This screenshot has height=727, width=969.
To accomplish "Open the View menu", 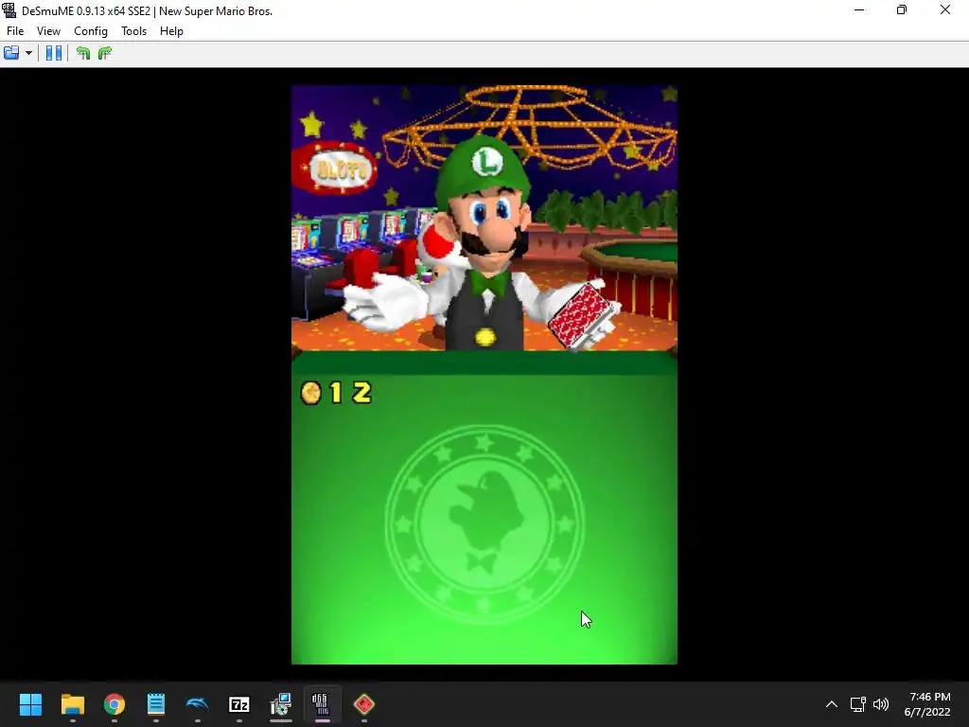I will tap(48, 31).
